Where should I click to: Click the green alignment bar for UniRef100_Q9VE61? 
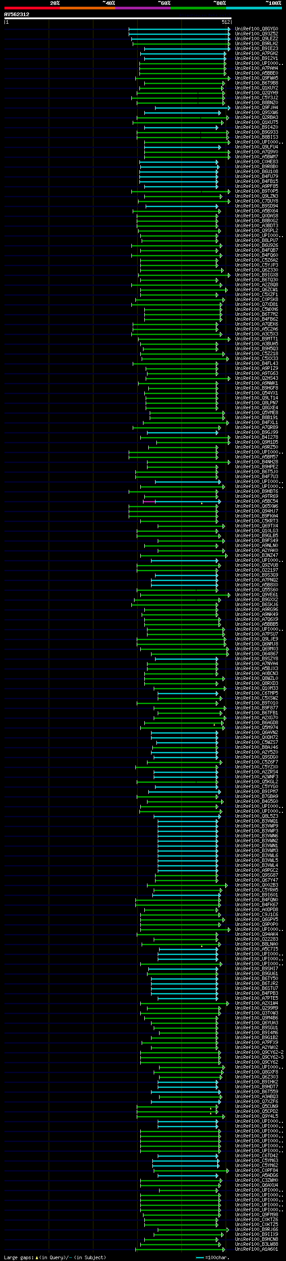[x=185, y=595]
